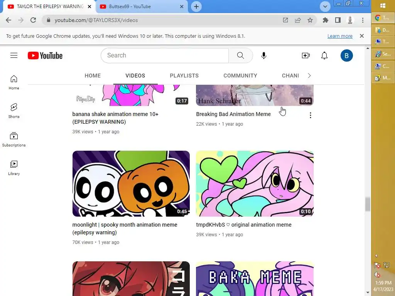Click the 22K views text
The width and height of the screenshot is (395, 296).
206,124
